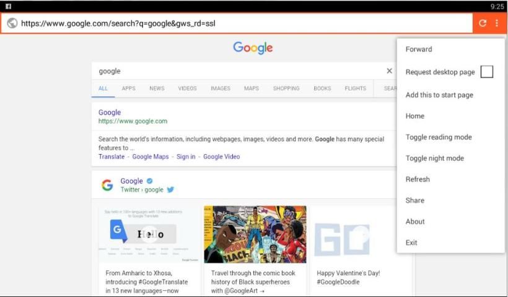Open the Translate sitelink under Google result
This screenshot has width=508, height=297.
point(112,157)
